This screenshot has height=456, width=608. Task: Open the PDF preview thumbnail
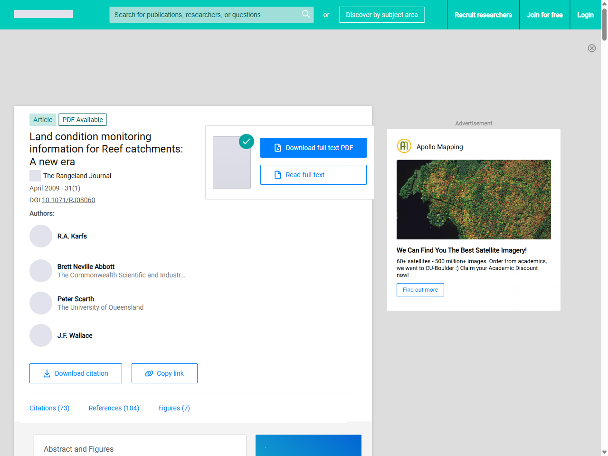[x=232, y=162]
